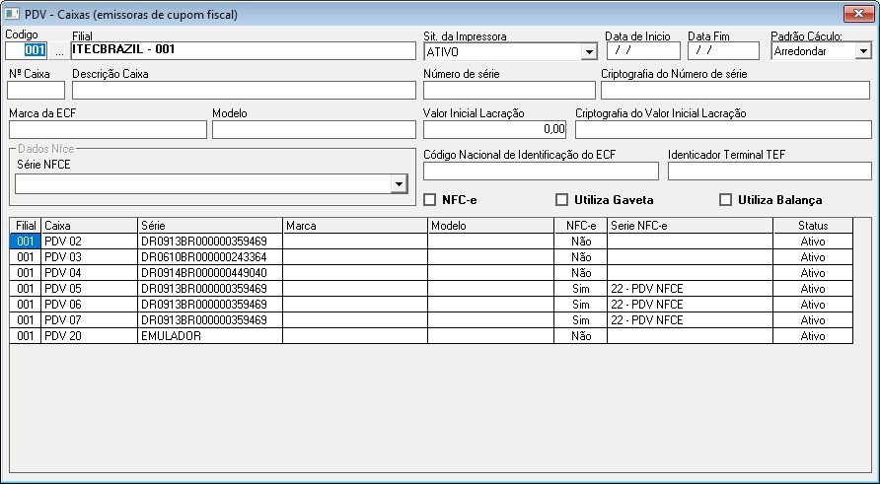
Task: Click the Serie NFC-e column header
Action: [691, 226]
